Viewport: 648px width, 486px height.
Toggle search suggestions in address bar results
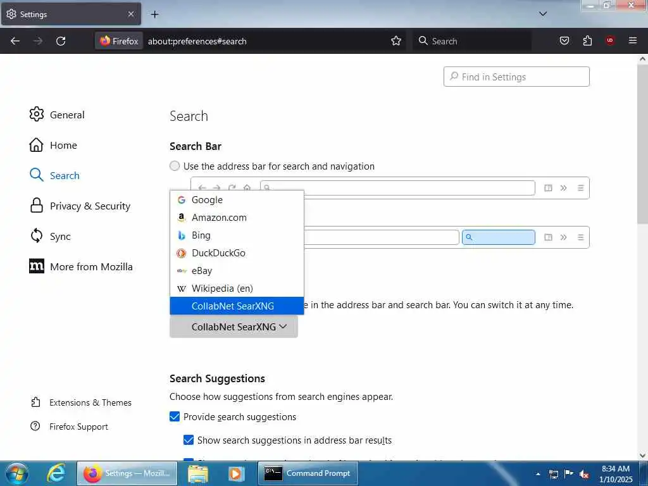[189, 440]
